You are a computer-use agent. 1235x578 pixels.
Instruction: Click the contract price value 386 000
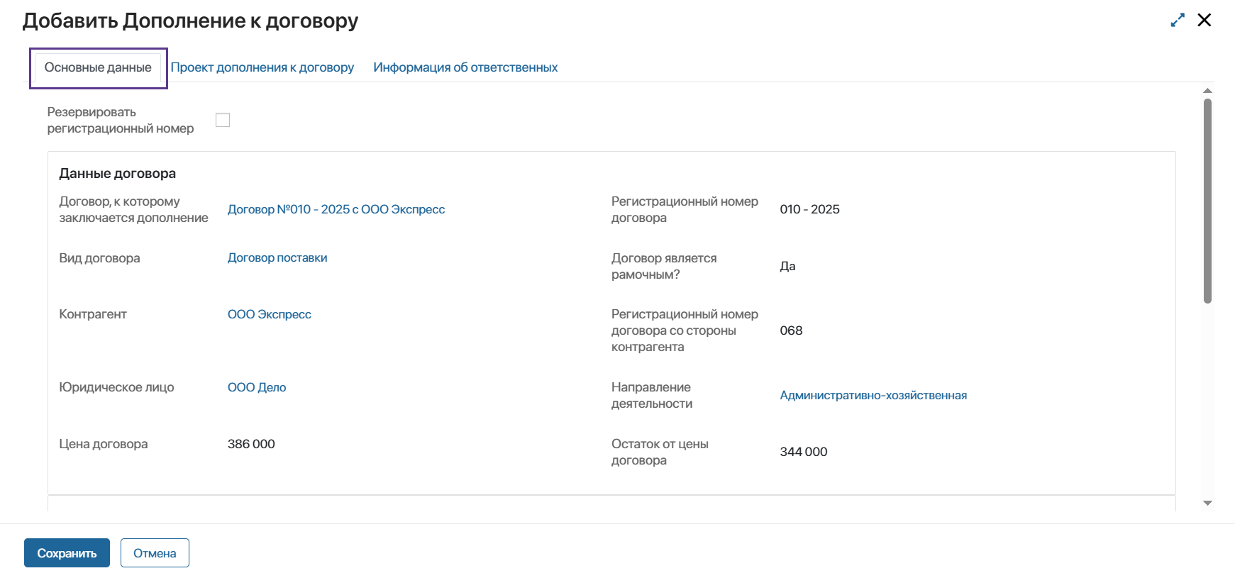point(251,444)
